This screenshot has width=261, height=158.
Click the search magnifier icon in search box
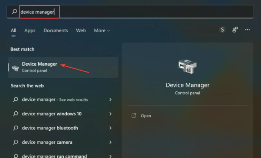(15, 12)
